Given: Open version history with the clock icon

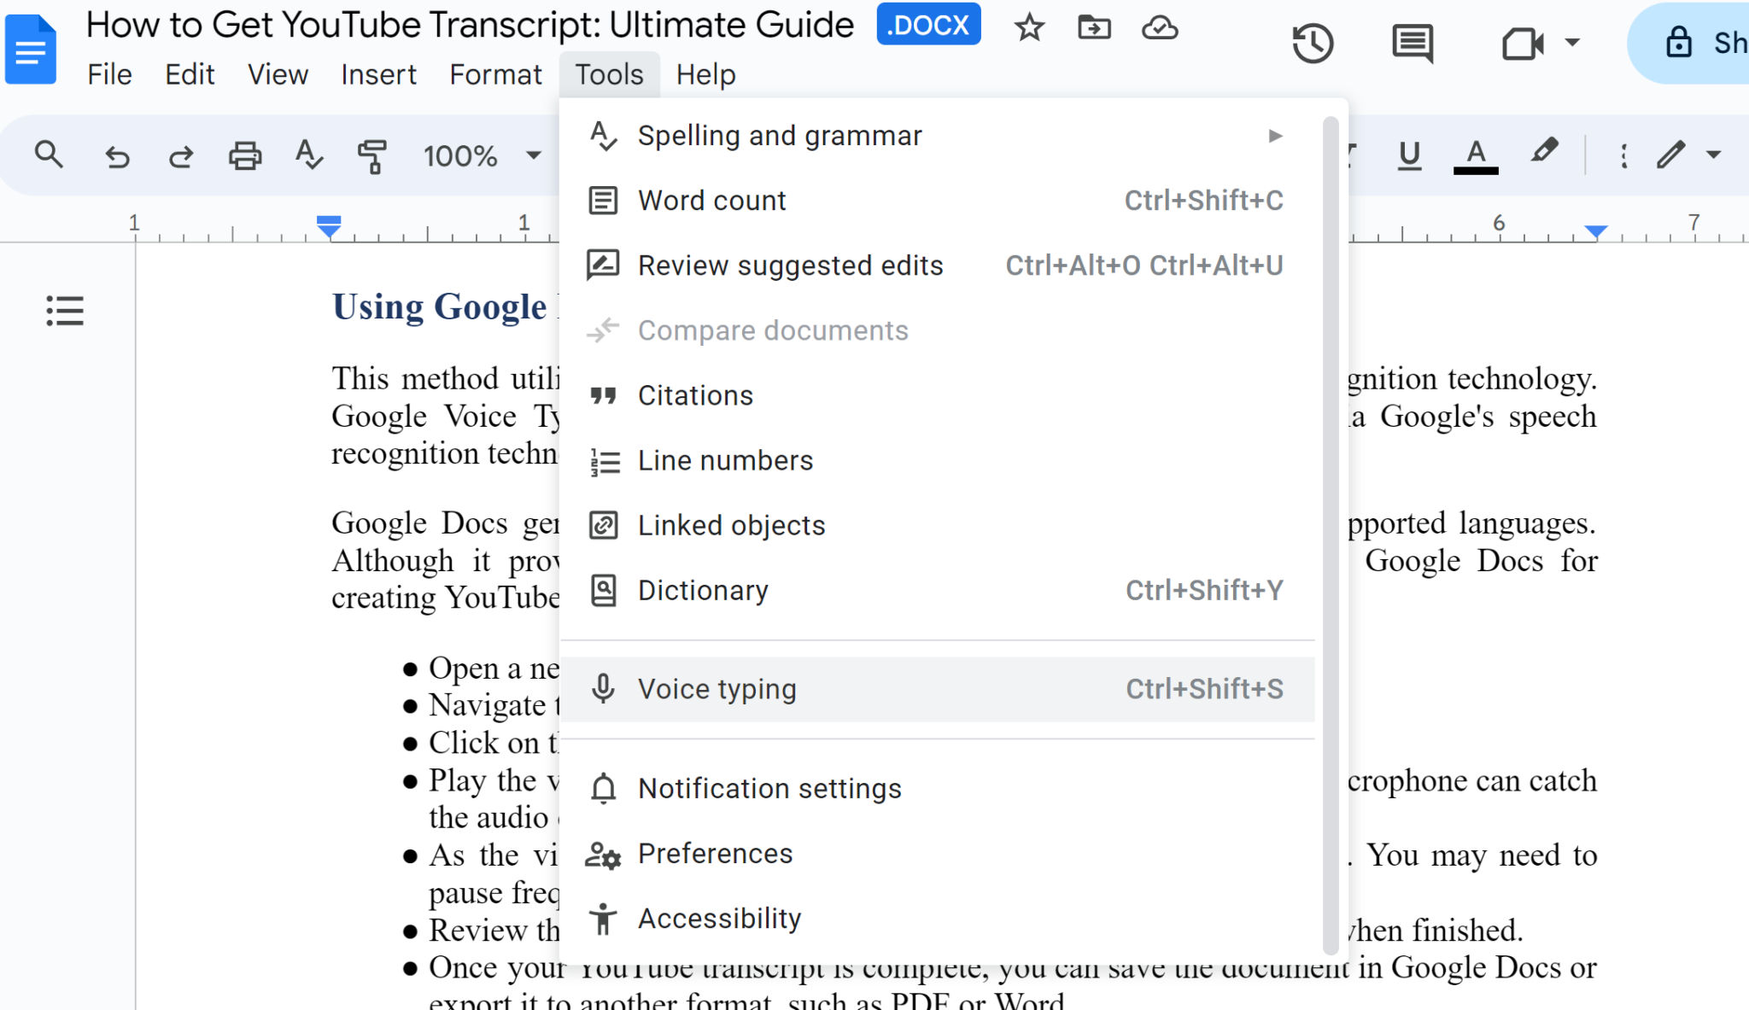Looking at the screenshot, I should 1313,42.
